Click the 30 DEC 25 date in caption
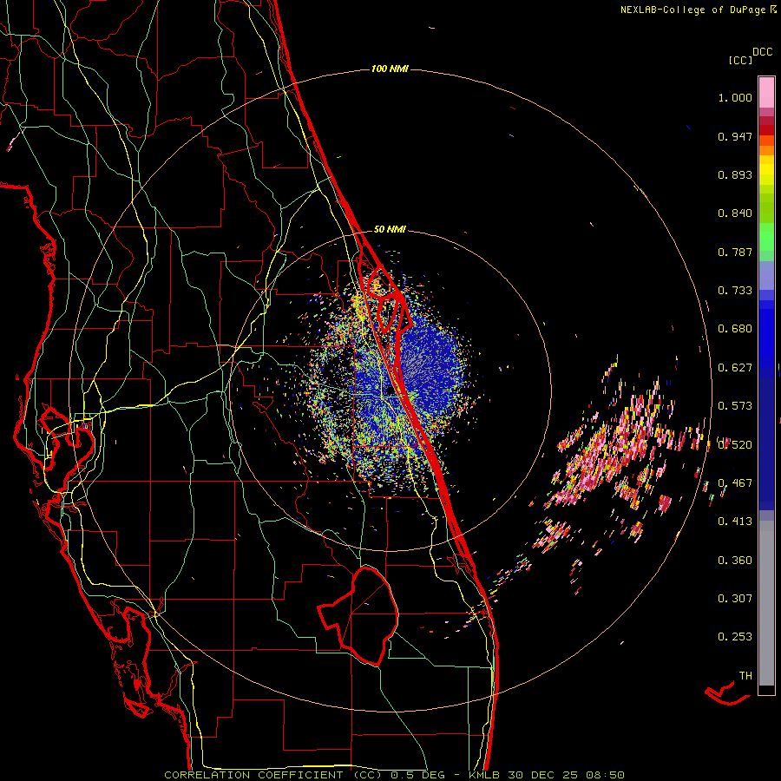Viewport: 781px width, 781px height. click(x=543, y=775)
